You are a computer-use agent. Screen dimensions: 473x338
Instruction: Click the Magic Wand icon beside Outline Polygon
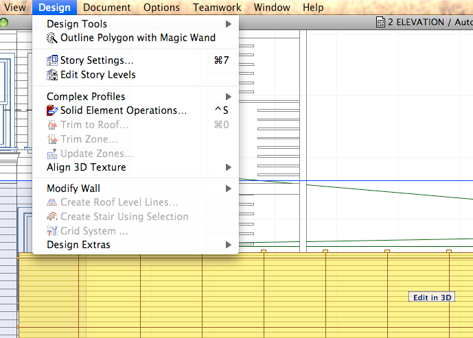click(x=52, y=38)
